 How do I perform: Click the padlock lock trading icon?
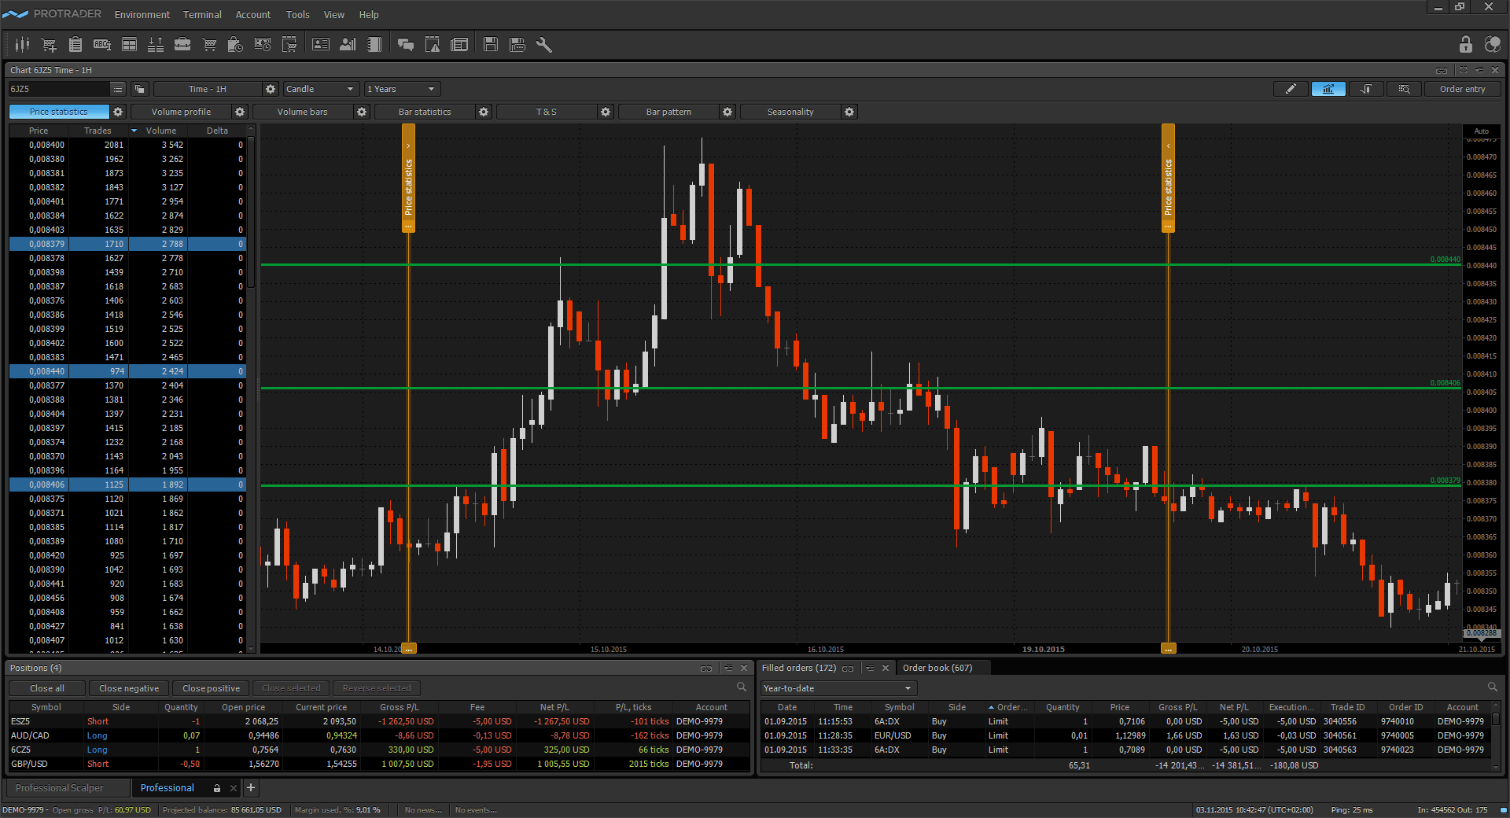(x=1465, y=44)
